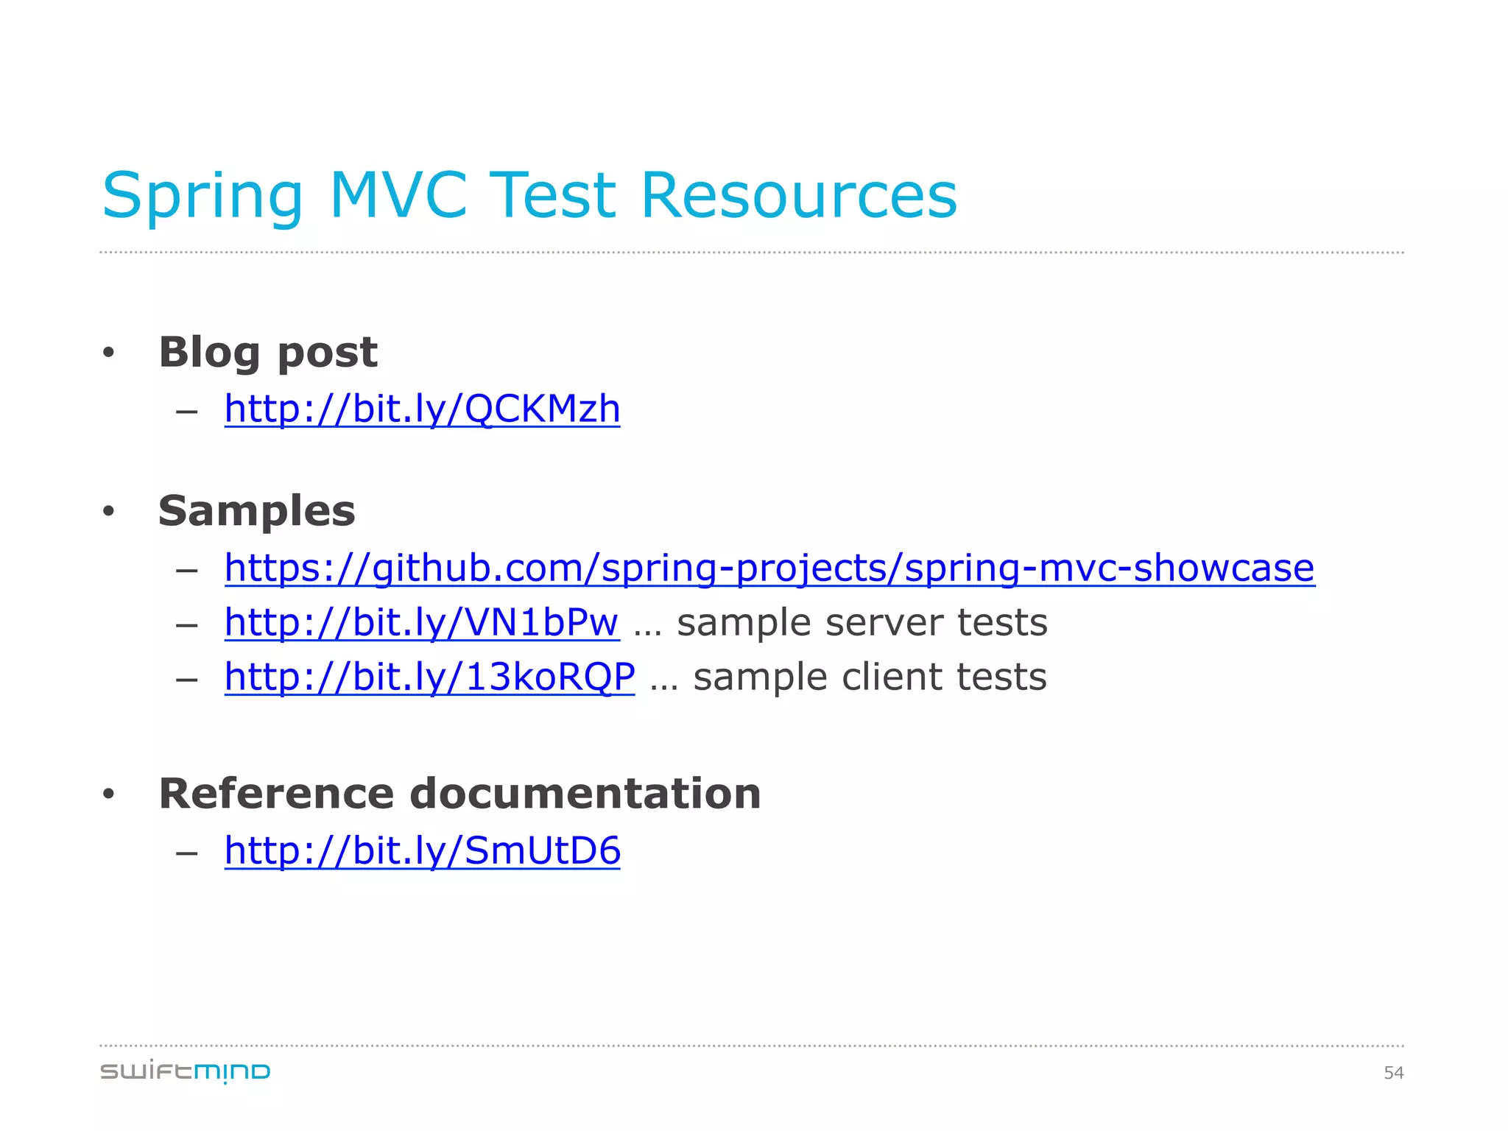Open the bit.ly/QCKMzh blog post link
This screenshot has width=1508, height=1131.
[x=423, y=409]
